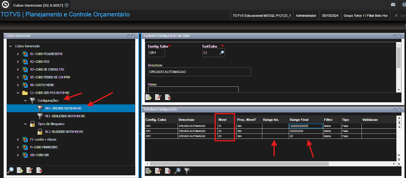Click edit pencil in Estrutura Configuração toolbar

click(x=158, y=170)
